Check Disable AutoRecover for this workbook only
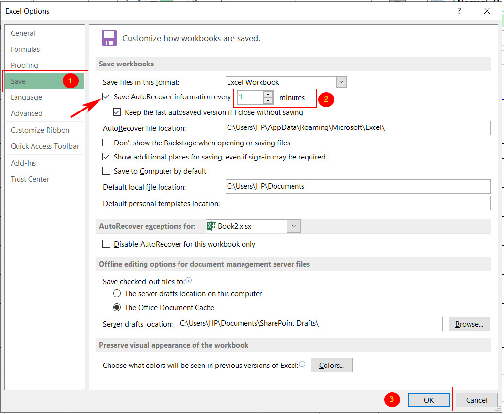 (x=106, y=244)
